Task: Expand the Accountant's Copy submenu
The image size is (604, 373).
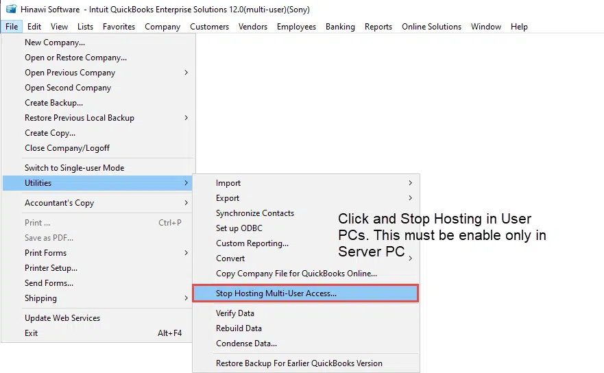Action: click(x=98, y=203)
